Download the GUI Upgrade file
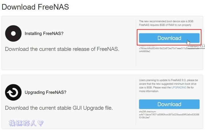This screenshot has width=205, height=131. click(x=169, y=104)
